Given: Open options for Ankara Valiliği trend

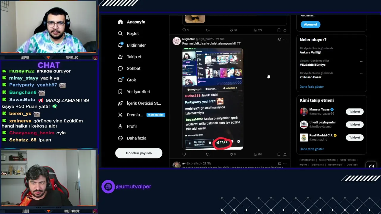Looking at the screenshot, I should [x=362, y=49].
